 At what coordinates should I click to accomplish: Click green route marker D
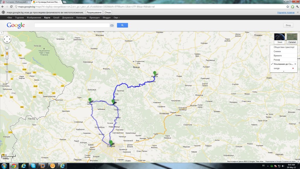(113, 101)
